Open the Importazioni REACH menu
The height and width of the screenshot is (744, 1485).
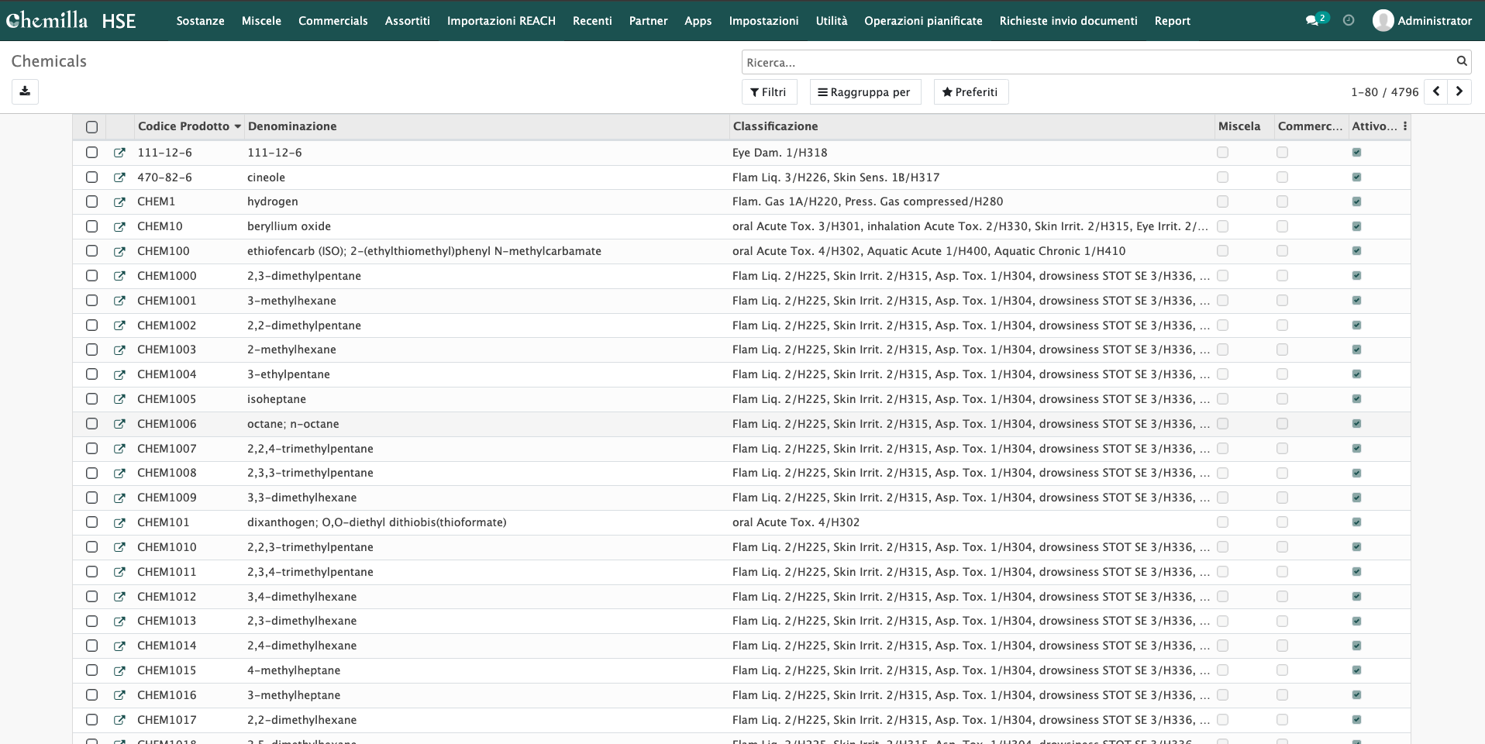coord(501,21)
